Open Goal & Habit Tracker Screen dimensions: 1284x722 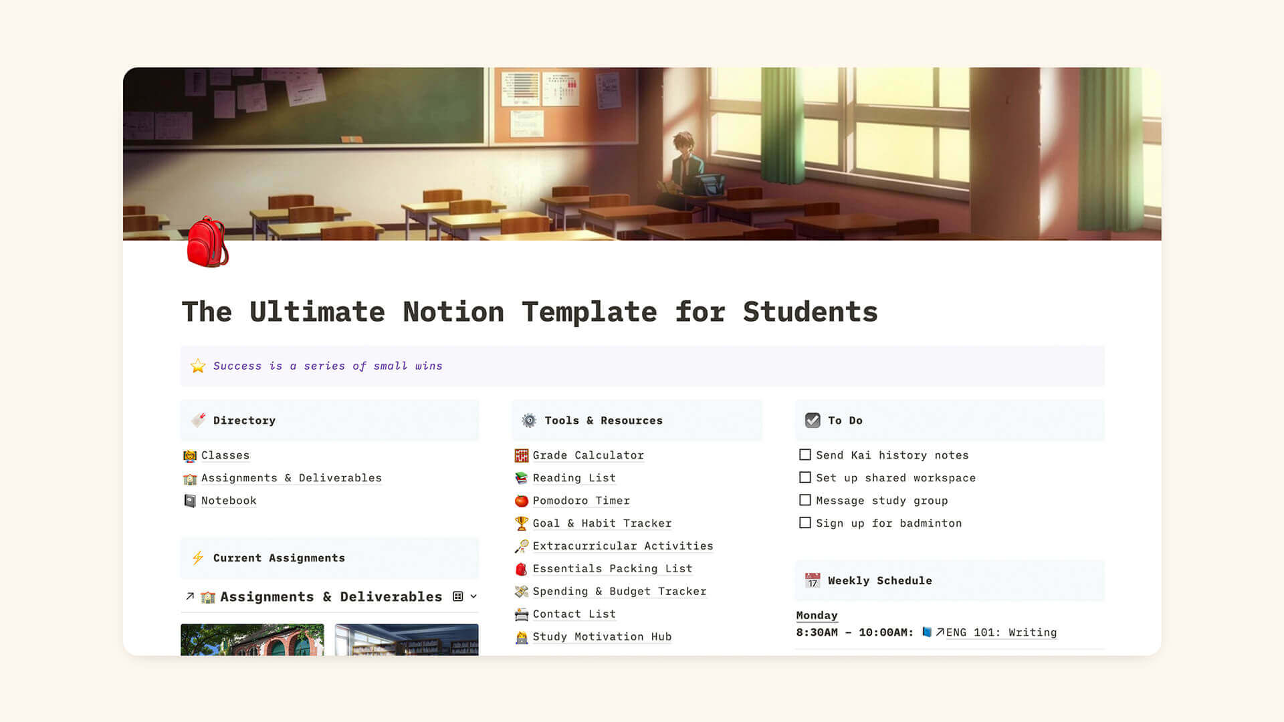click(603, 523)
